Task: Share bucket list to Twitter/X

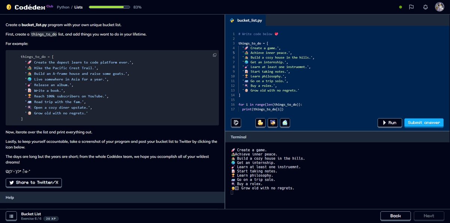Action: pos(34,183)
